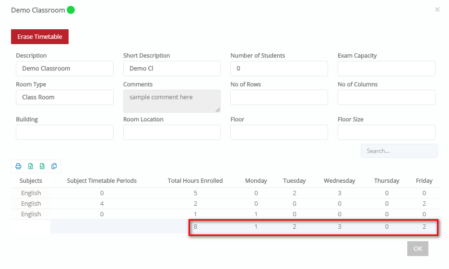Export the table to Excel
The width and height of the screenshot is (449, 269).
[30, 166]
